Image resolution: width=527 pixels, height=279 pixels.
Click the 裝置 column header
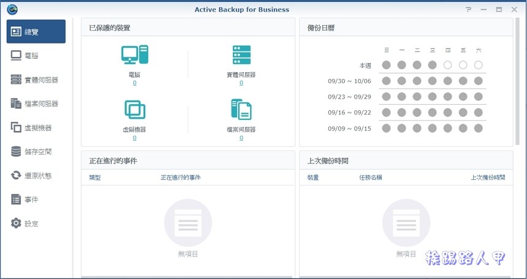click(313, 177)
